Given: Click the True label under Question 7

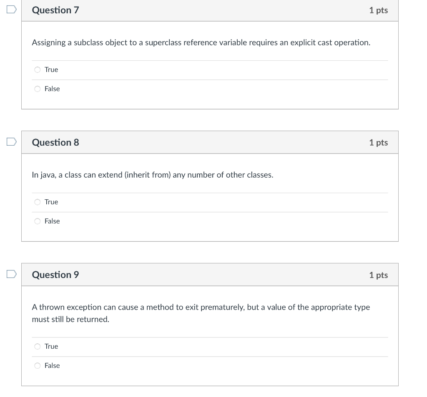Looking at the screenshot, I should (x=51, y=69).
